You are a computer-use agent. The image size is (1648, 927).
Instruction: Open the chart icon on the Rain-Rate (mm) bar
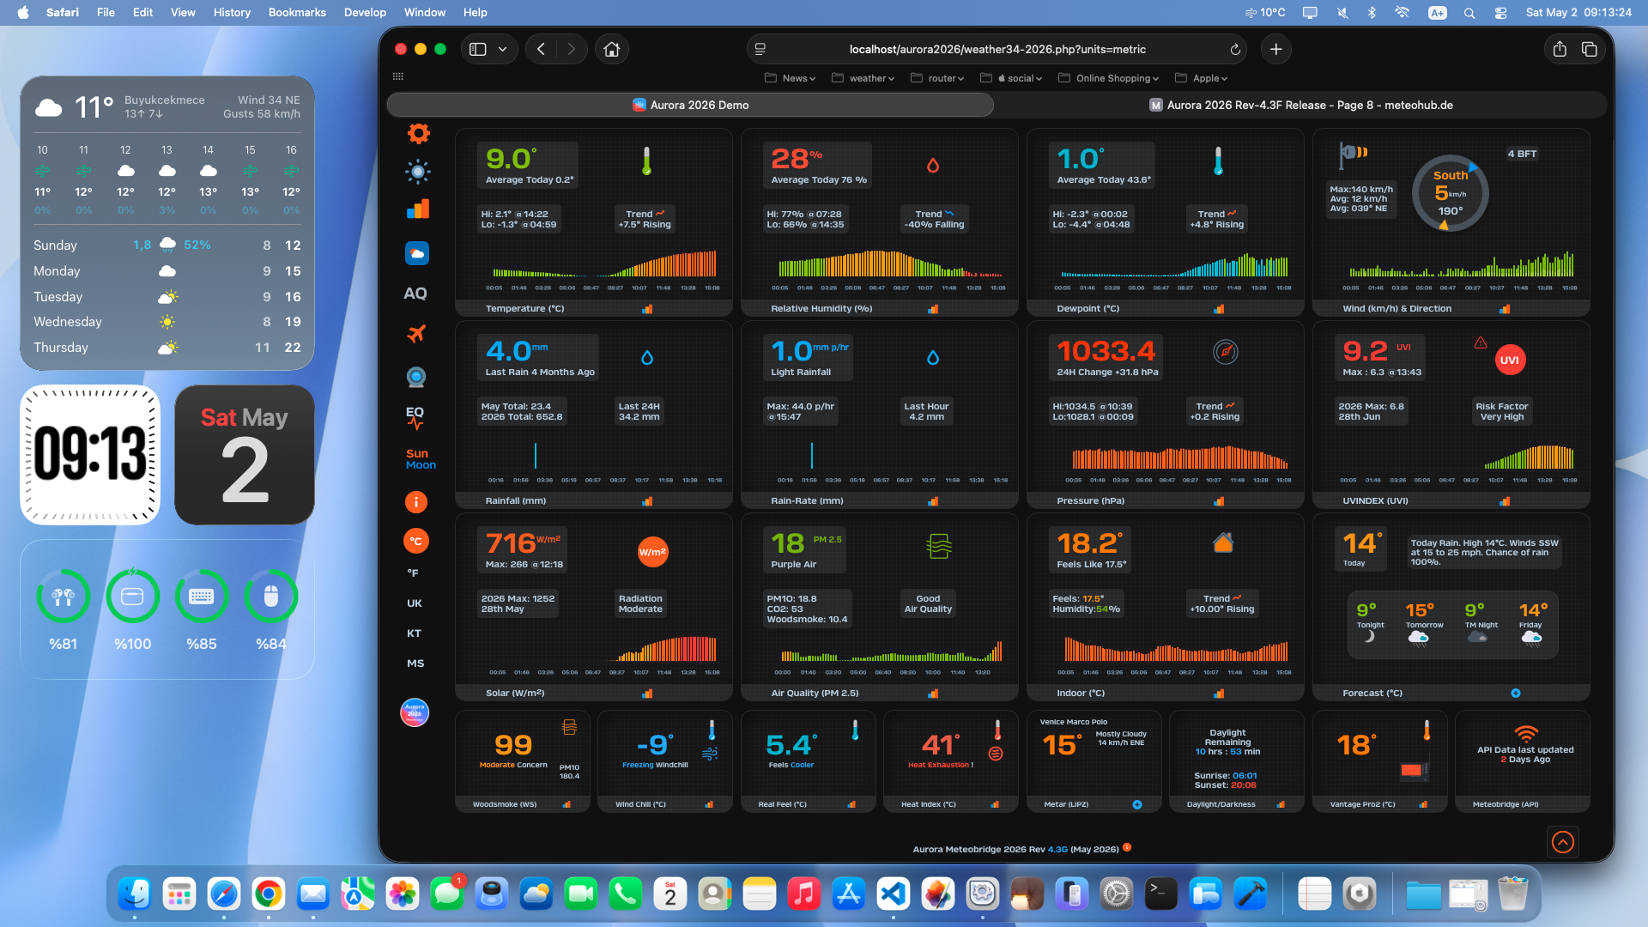(933, 501)
